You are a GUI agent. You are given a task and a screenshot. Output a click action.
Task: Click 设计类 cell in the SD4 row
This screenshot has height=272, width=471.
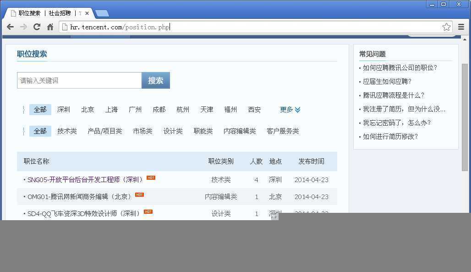click(x=221, y=214)
